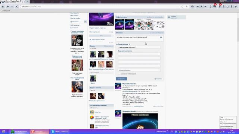Open the Windows Start button
This screenshot has width=239, height=134.
3,131
